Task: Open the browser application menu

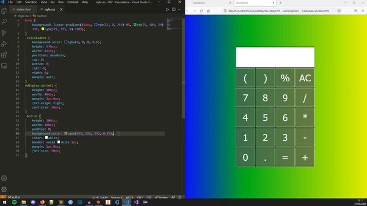Action: [362, 11]
